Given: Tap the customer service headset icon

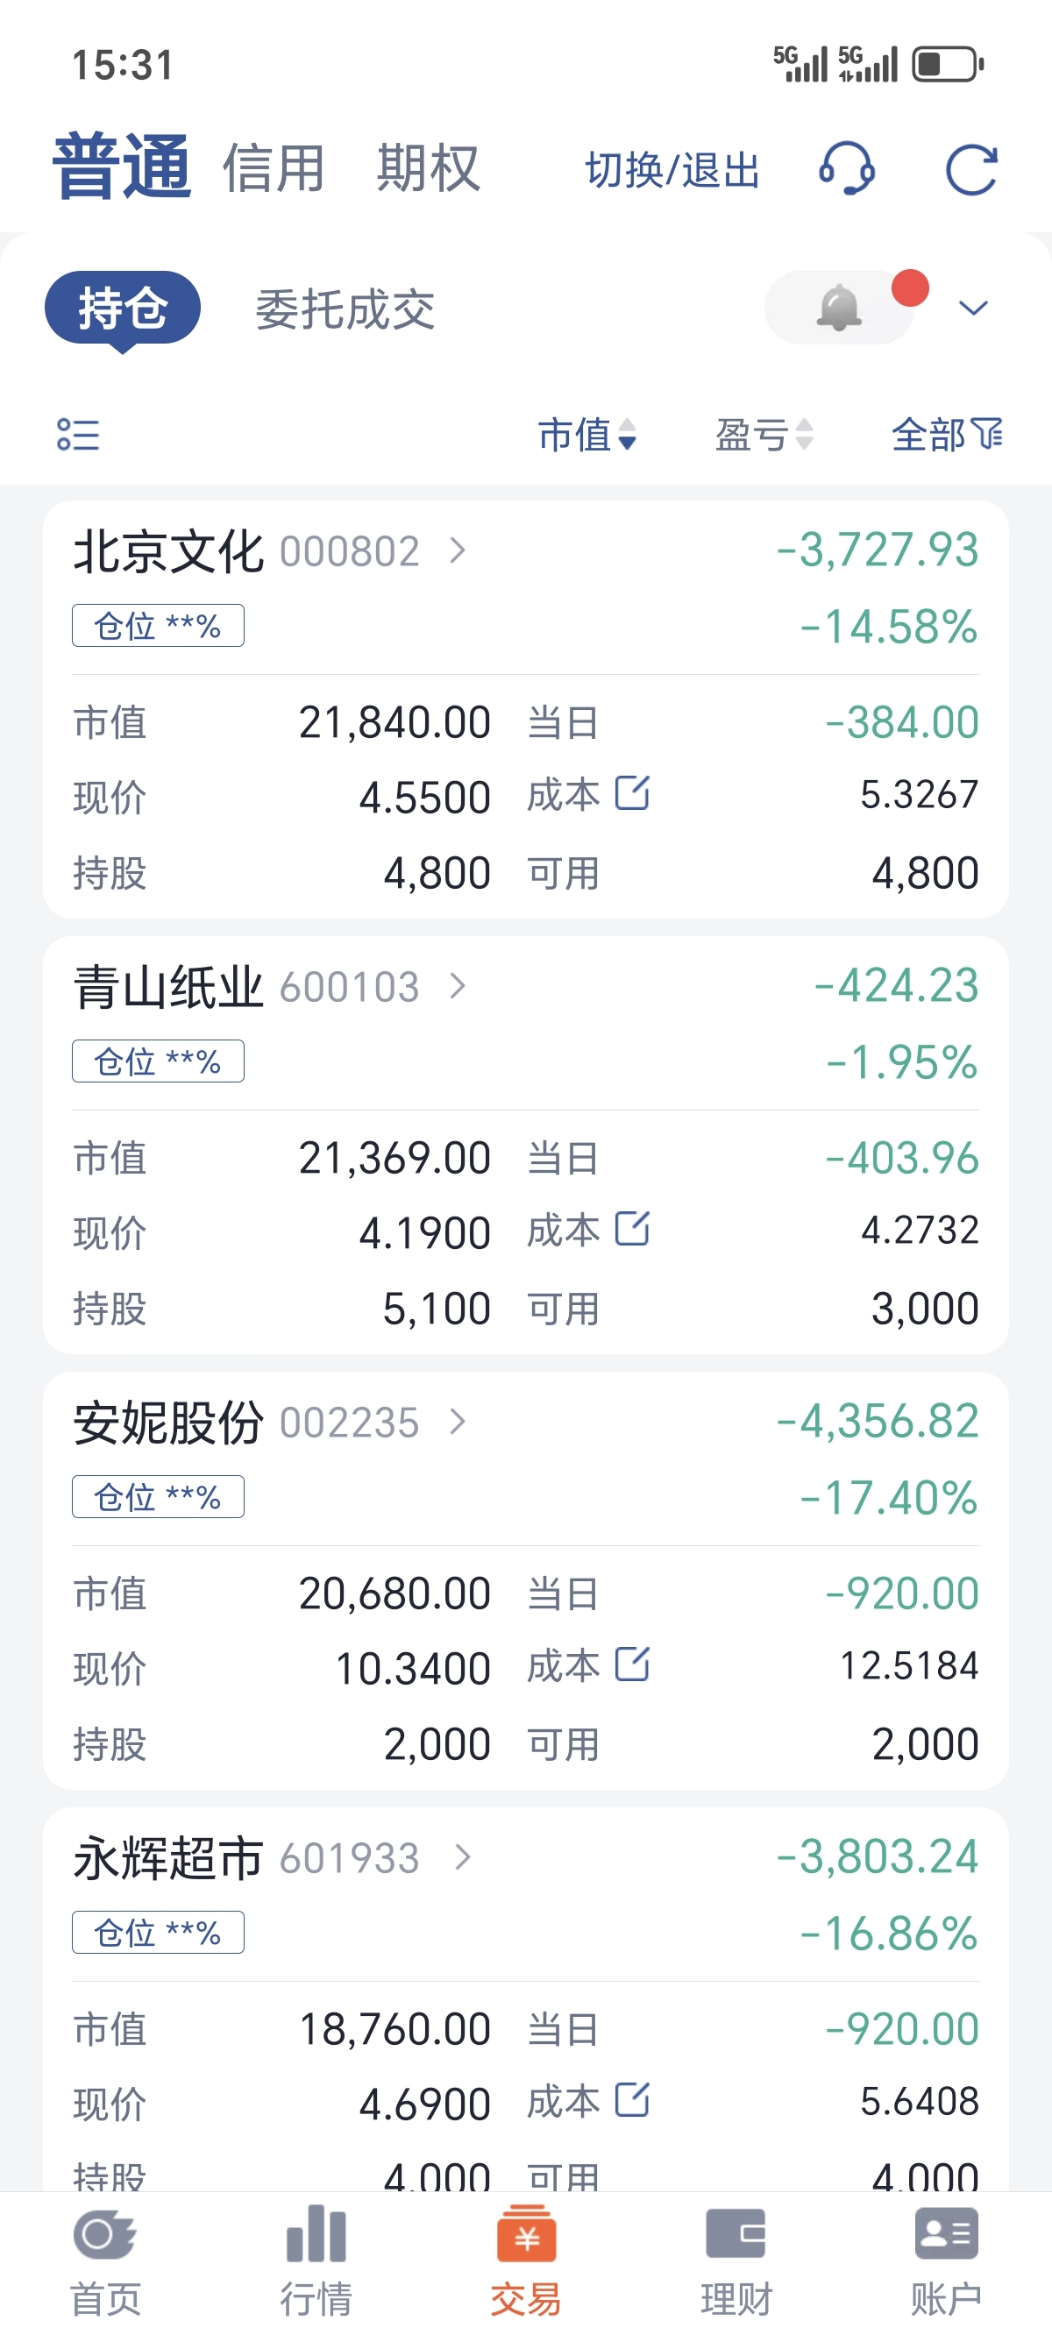Looking at the screenshot, I should [x=847, y=168].
